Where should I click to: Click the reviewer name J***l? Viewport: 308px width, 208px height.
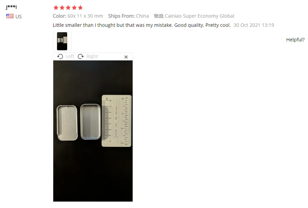coord(11,7)
